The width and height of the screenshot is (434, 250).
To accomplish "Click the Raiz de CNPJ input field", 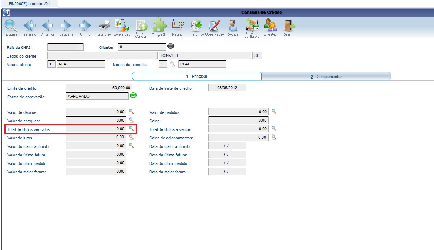I will click(65, 47).
